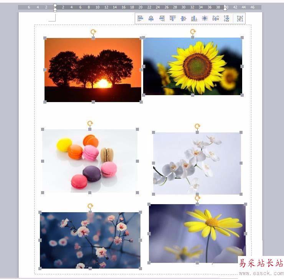Click left indent box marker on ruler
The height and width of the screenshot is (279, 284).
(55, 11)
